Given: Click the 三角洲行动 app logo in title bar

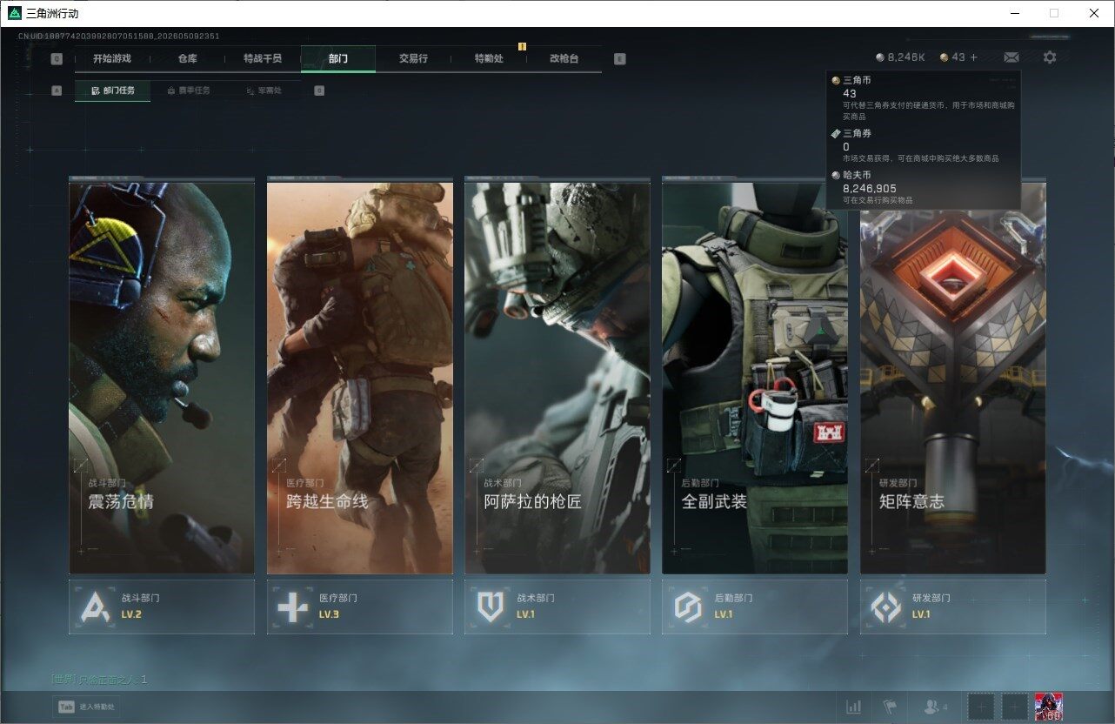Looking at the screenshot, I should pyautogui.click(x=14, y=13).
